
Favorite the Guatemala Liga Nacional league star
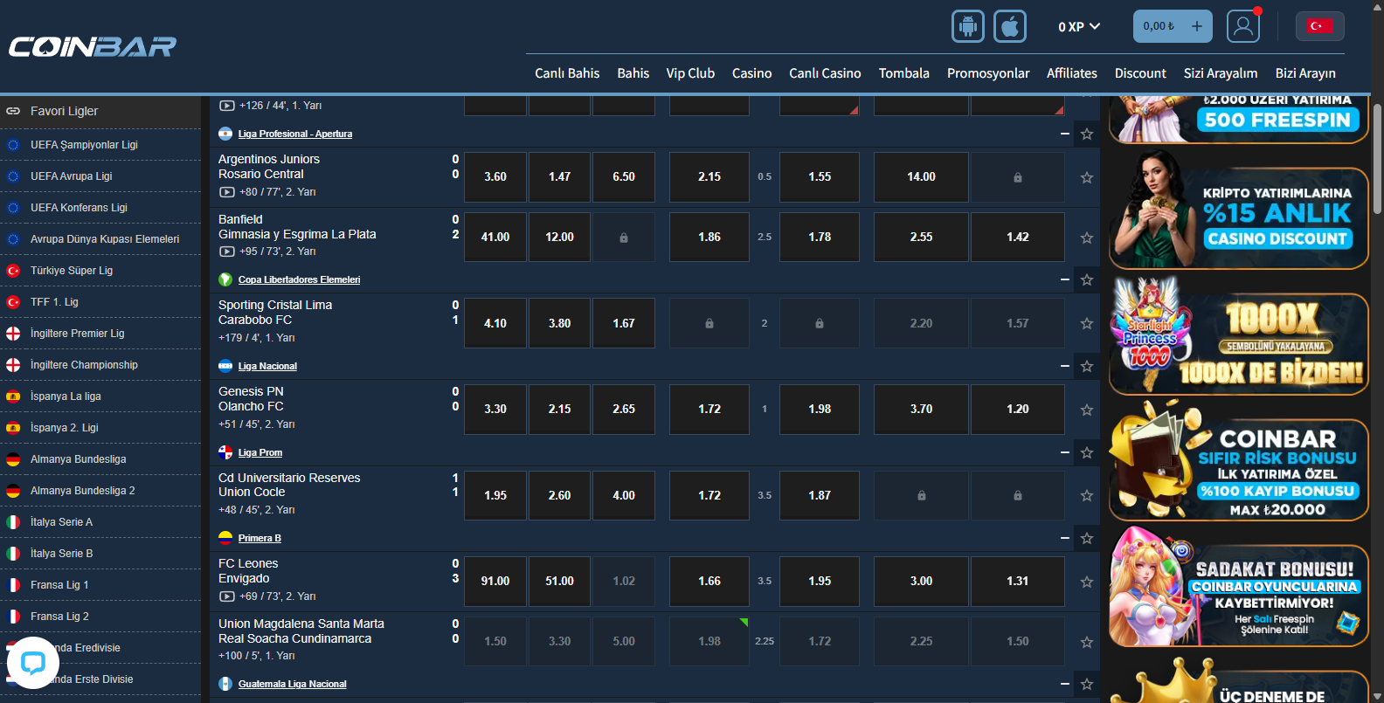1087,685
